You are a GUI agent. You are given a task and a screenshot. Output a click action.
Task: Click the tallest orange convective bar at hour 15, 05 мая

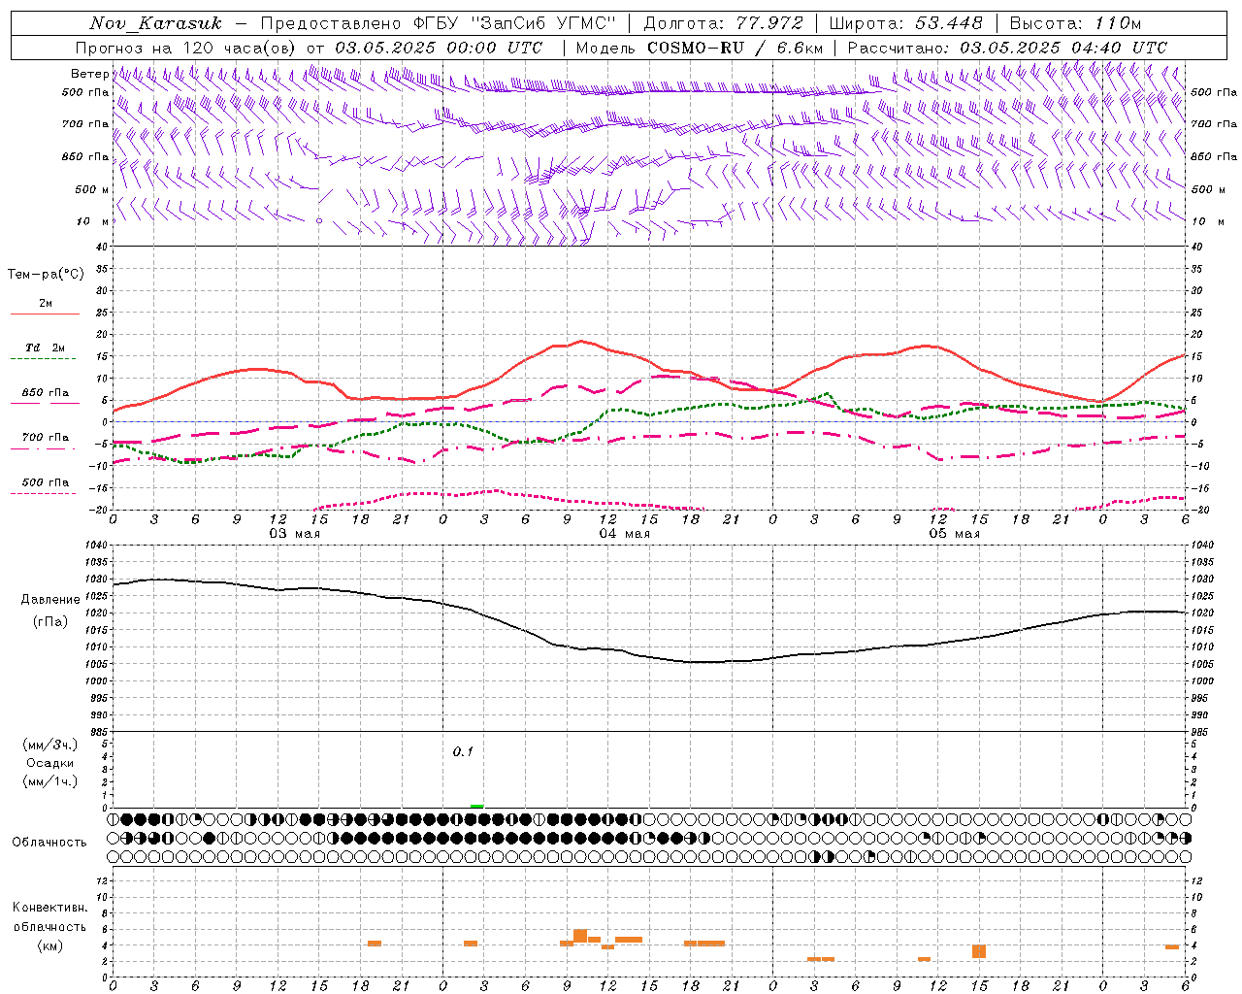tap(978, 951)
